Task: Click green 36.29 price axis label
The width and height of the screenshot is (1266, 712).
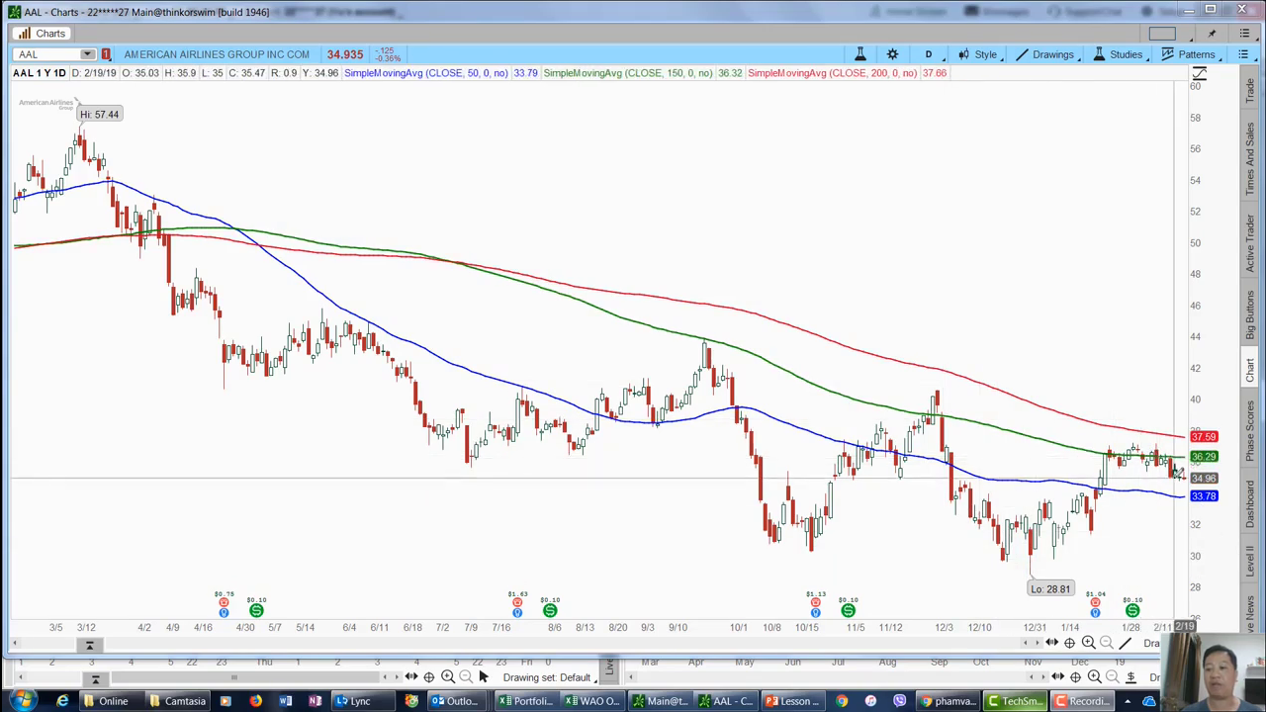Action: pyautogui.click(x=1204, y=457)
